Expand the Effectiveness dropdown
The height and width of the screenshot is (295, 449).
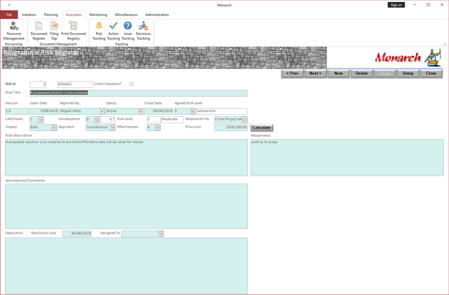tap(158, 127)
